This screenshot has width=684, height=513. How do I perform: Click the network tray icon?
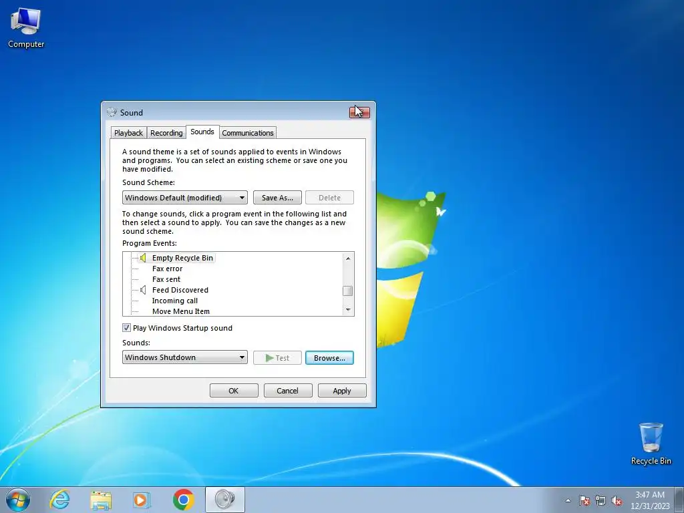tap(601, 500)
